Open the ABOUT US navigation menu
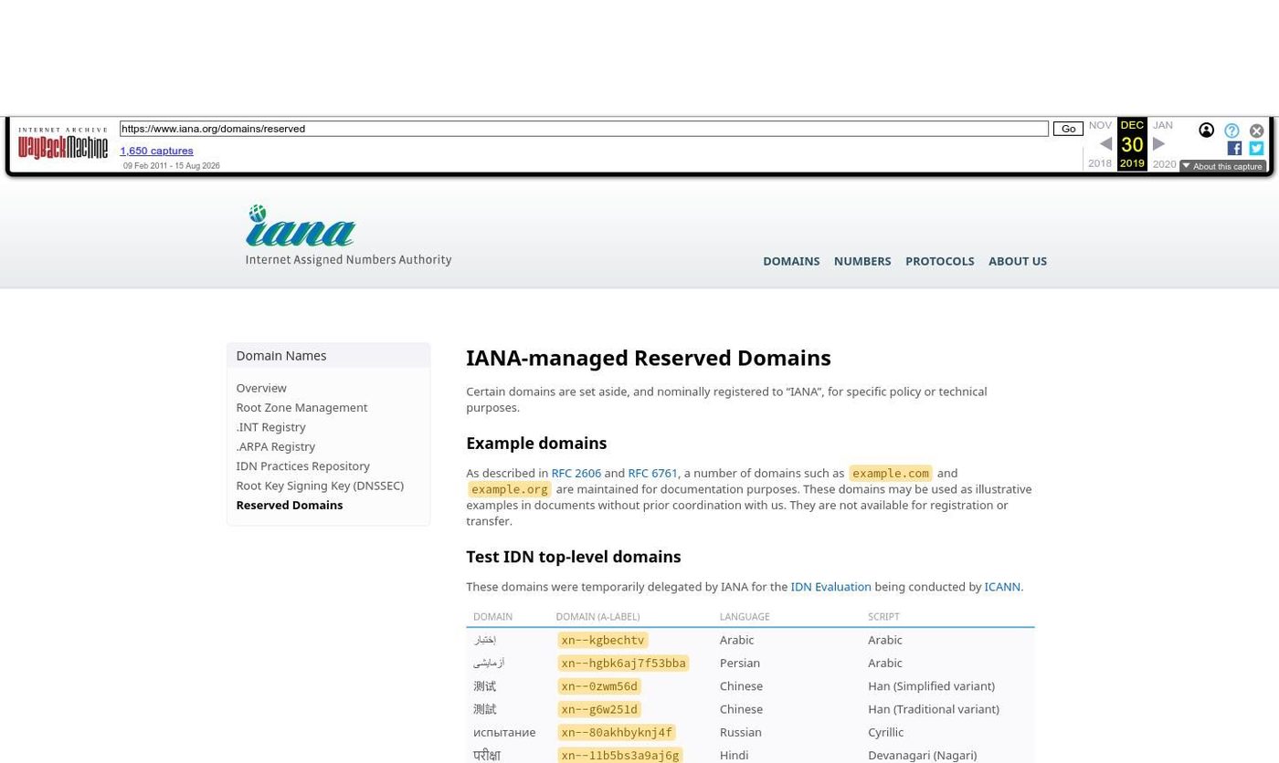Screen dimensions: 1279x763 [1018, 261]
